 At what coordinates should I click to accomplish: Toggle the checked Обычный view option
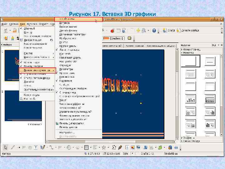(37, 28)
